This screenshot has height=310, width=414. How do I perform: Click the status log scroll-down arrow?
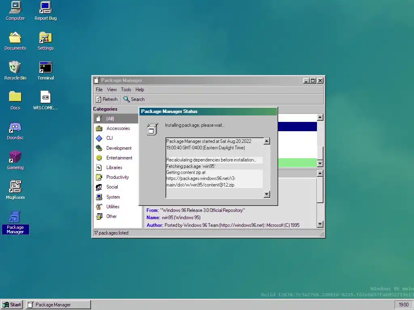[x=267, y=194]
